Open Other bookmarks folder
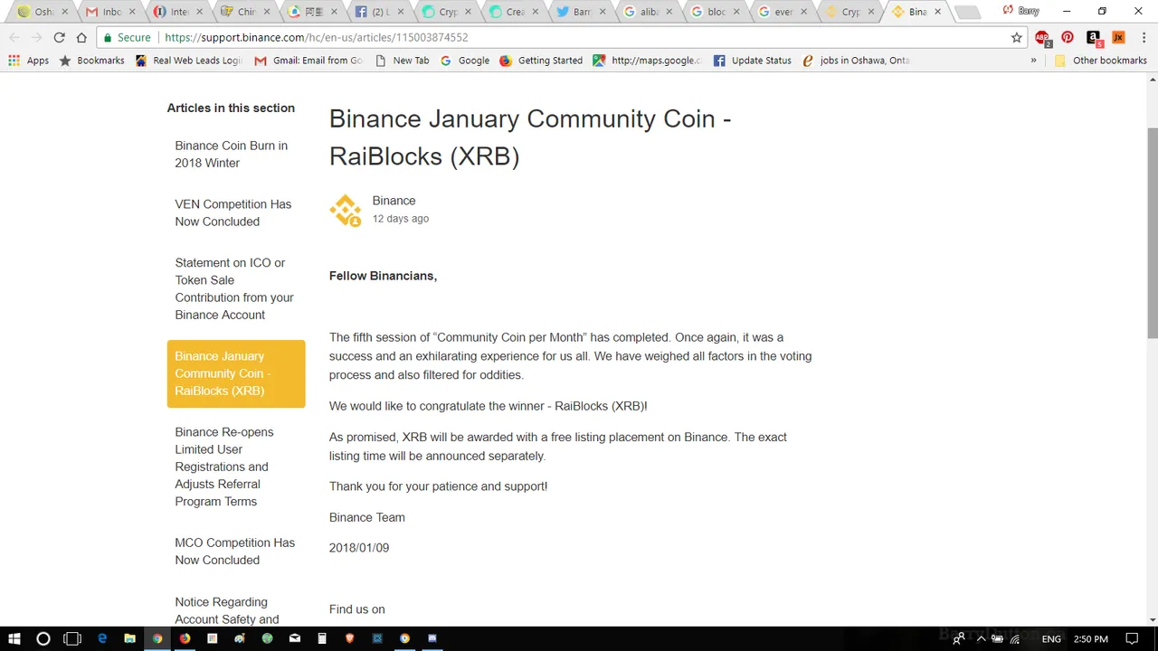The image size is (1158, 651). click(1100, 61)
